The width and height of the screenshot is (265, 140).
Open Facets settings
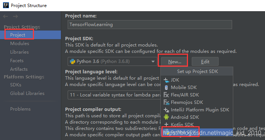click(17, 61)
